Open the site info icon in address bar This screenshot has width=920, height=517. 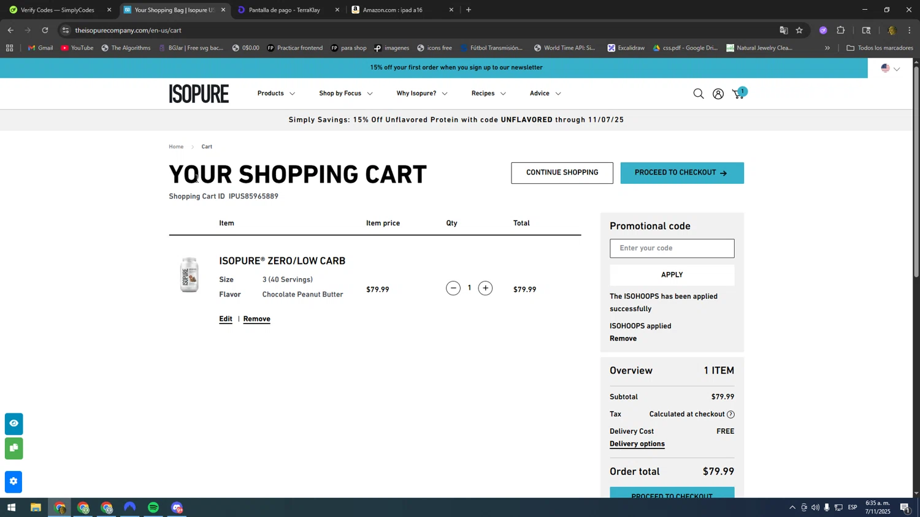[66, 30]
